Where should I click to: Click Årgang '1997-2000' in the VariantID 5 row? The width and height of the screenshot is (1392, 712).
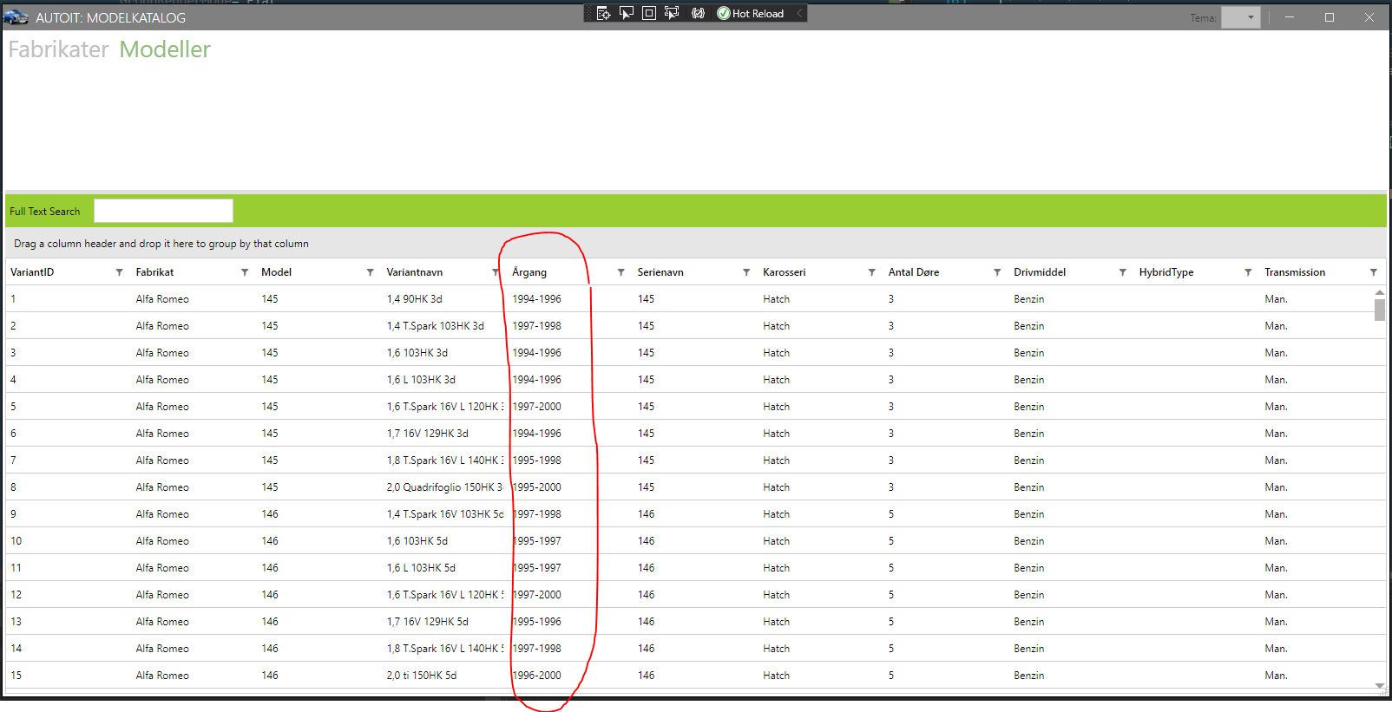[537, 407]
